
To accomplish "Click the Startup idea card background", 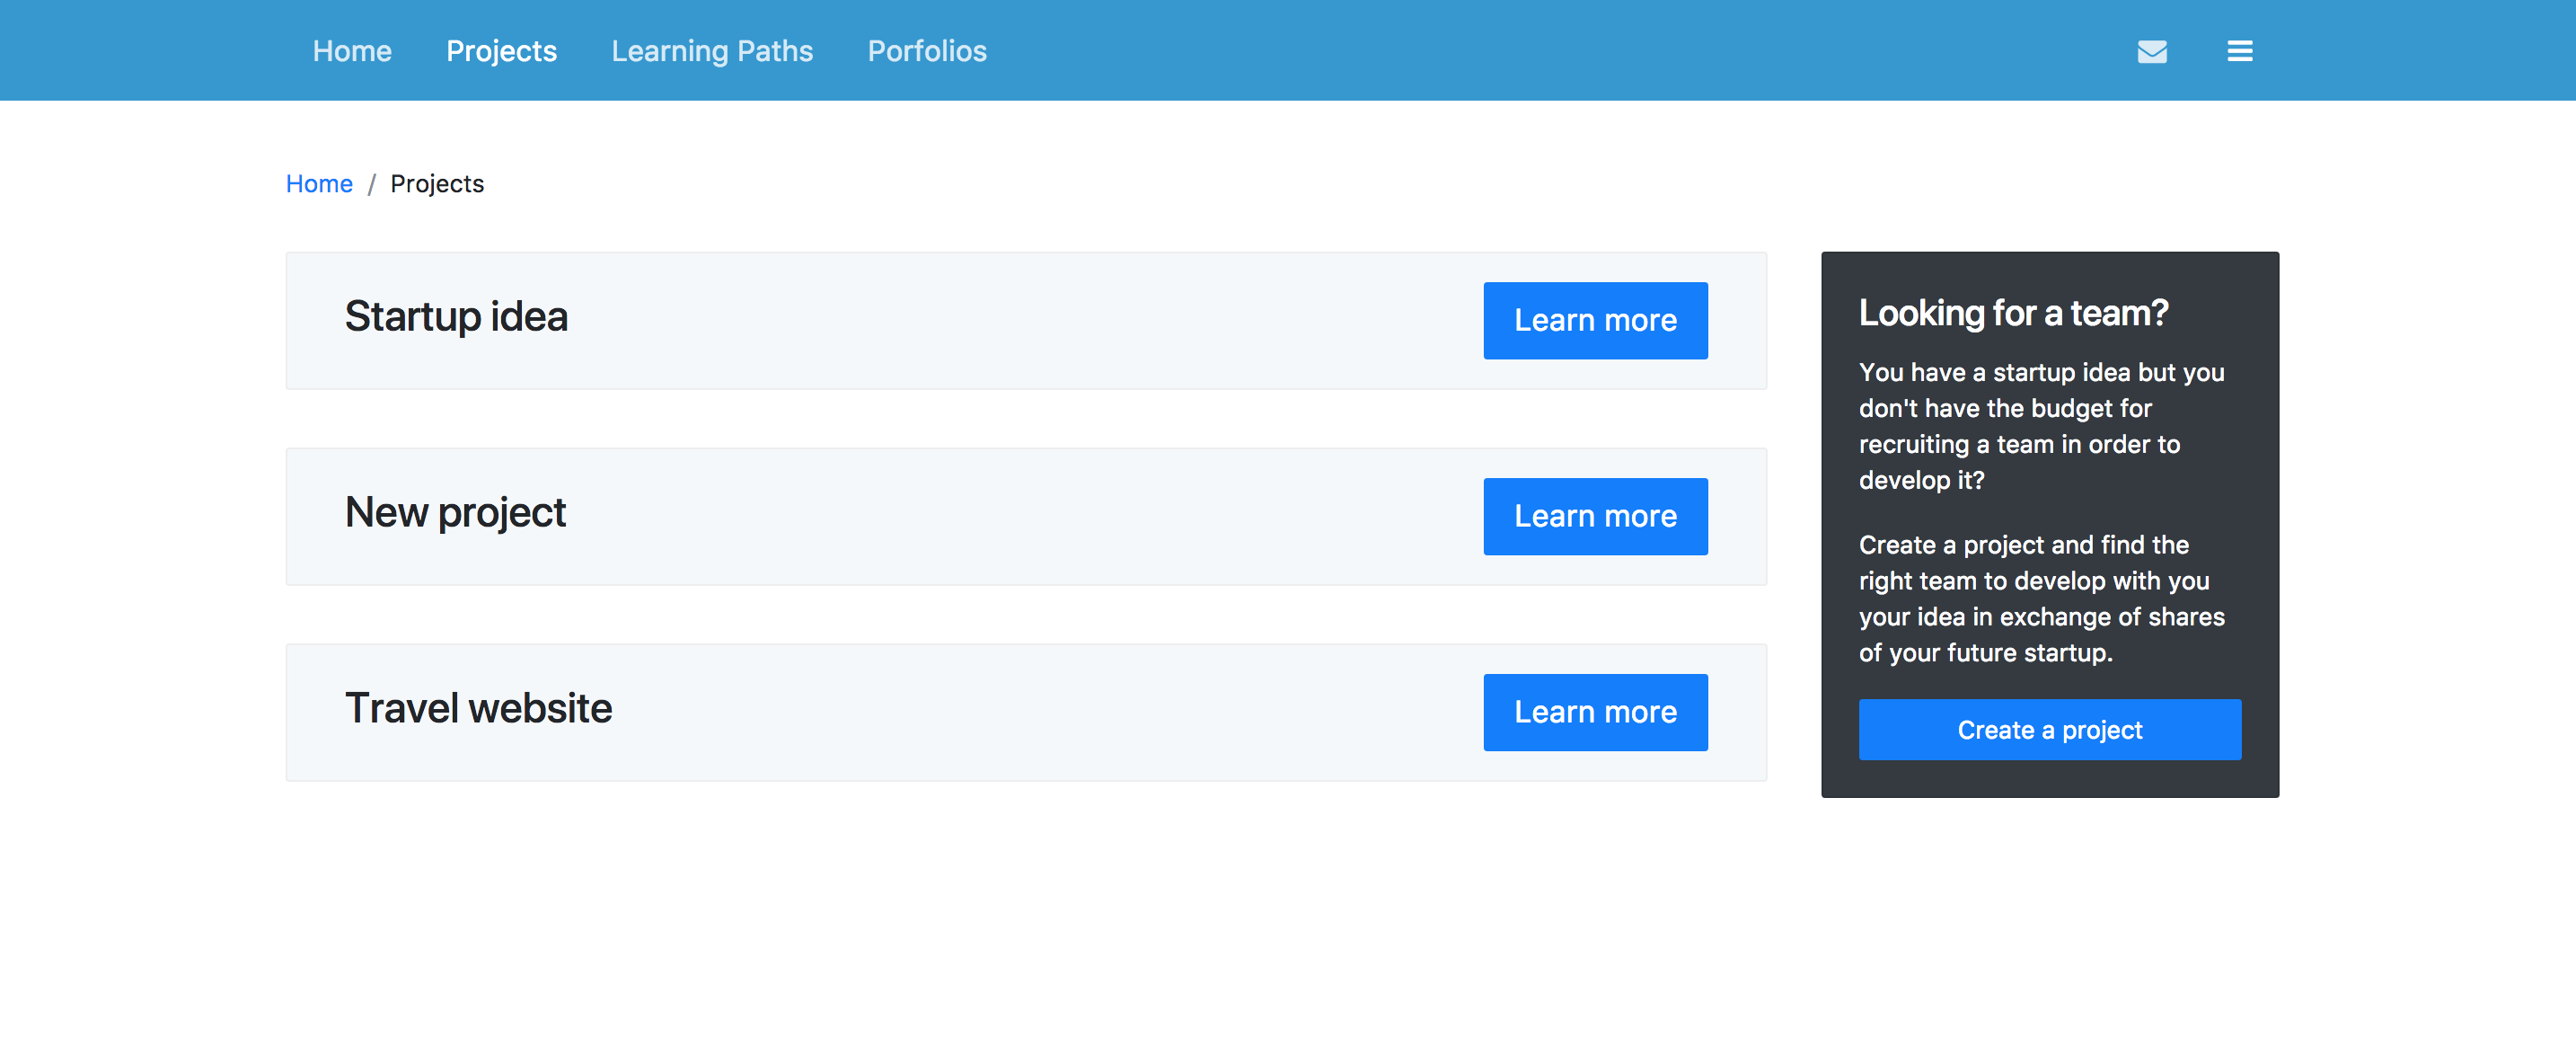I will tap(1000, 322).
